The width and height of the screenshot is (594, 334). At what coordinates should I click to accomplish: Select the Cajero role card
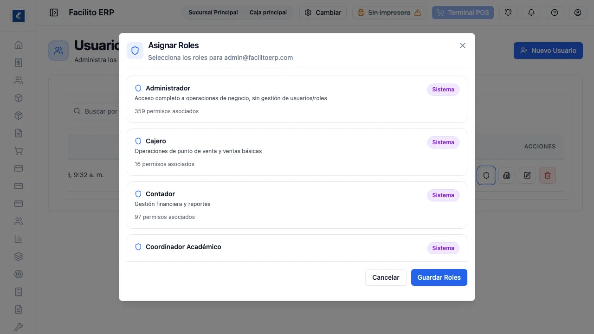[x=297, y=152]
